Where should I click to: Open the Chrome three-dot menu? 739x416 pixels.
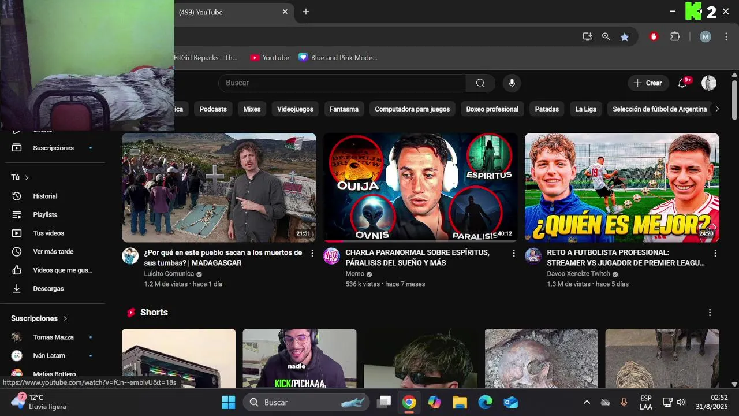point(726,36)
